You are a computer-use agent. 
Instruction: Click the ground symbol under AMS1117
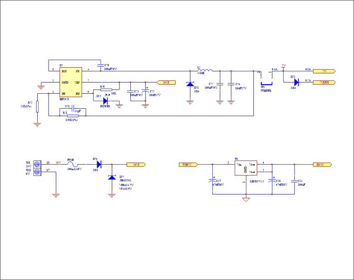(x=245, y=199)
